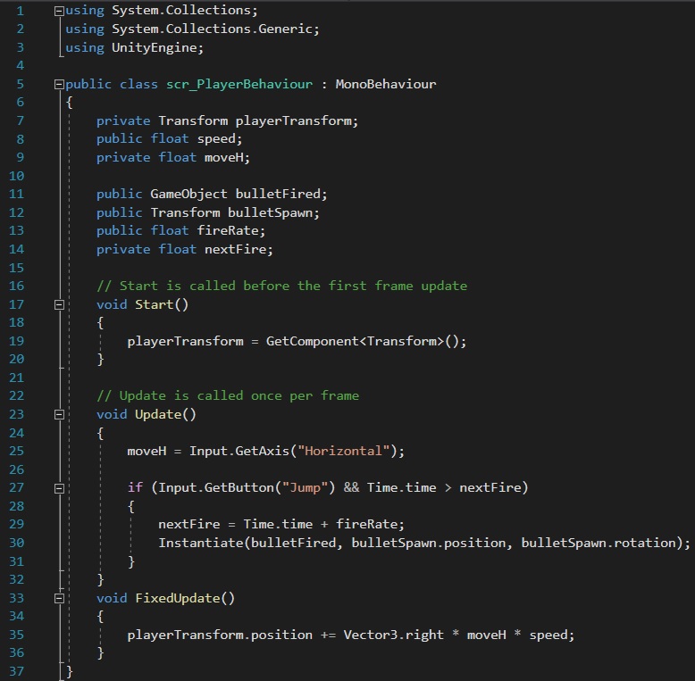Click line number 30 in gutter
This screenshot has height=681, width=695.
pyautogui.click(x=17, y=543)
